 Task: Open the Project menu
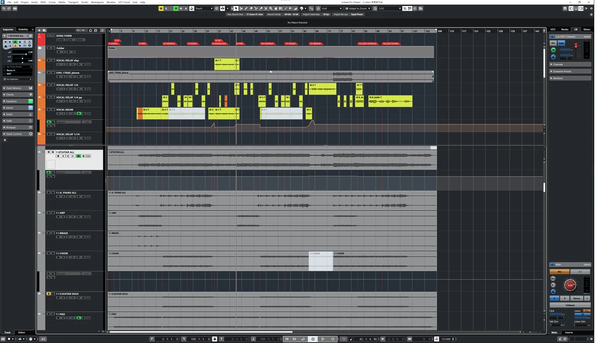click(x=24, y=2)
